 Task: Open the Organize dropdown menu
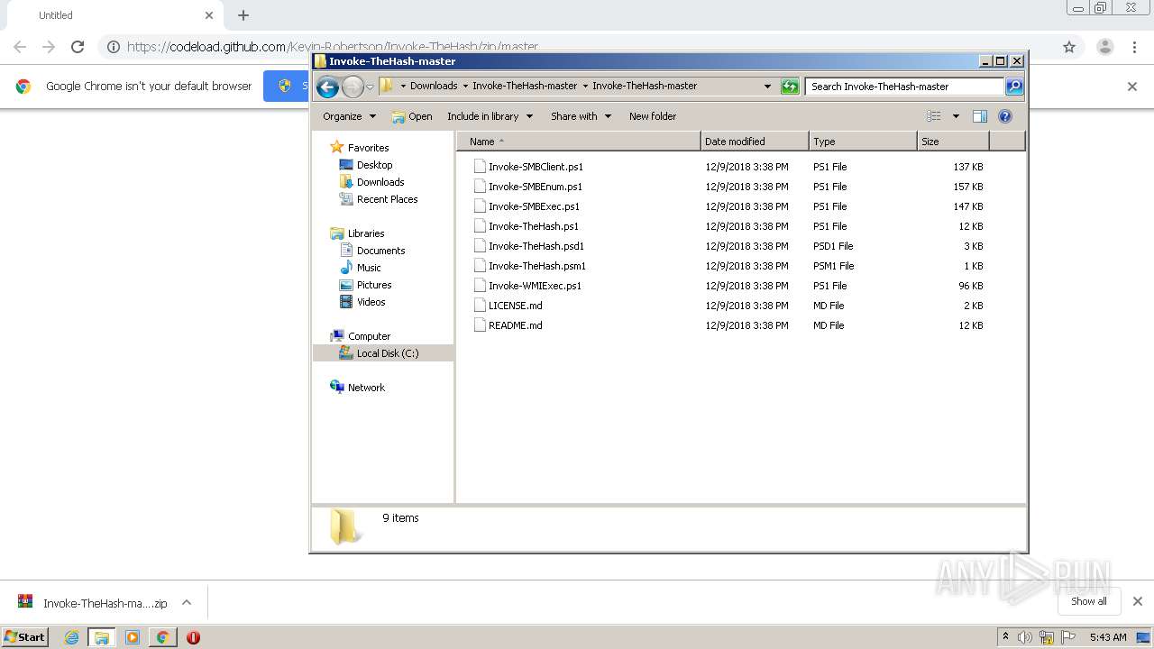(349, 116)
